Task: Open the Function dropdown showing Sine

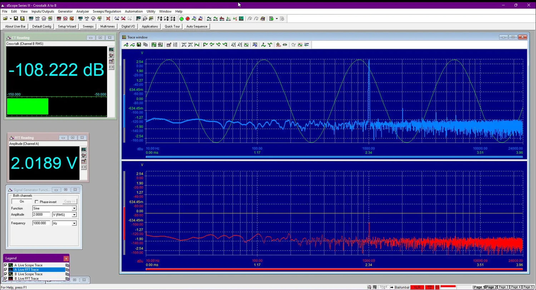Action: (74, 209)
